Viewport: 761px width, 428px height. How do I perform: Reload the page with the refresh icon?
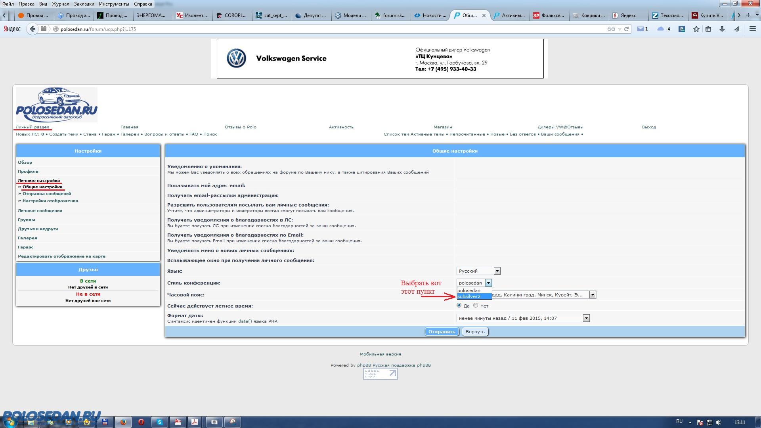[x=627, y=29]
